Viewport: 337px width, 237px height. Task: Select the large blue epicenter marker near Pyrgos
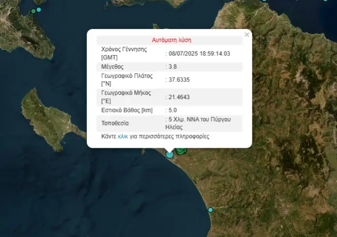click(x=169, y=154)
